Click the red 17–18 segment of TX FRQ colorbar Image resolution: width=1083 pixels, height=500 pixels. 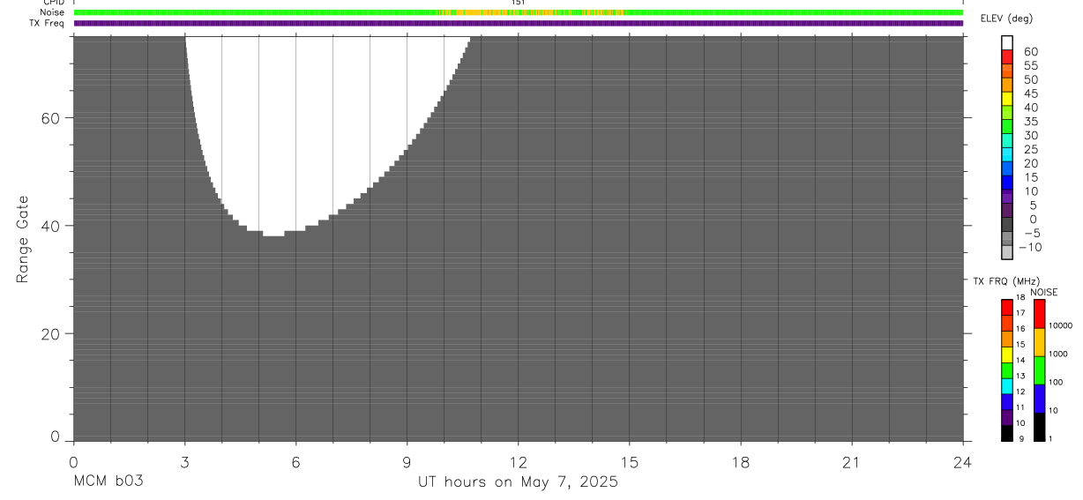click(x=1007, y=308)
